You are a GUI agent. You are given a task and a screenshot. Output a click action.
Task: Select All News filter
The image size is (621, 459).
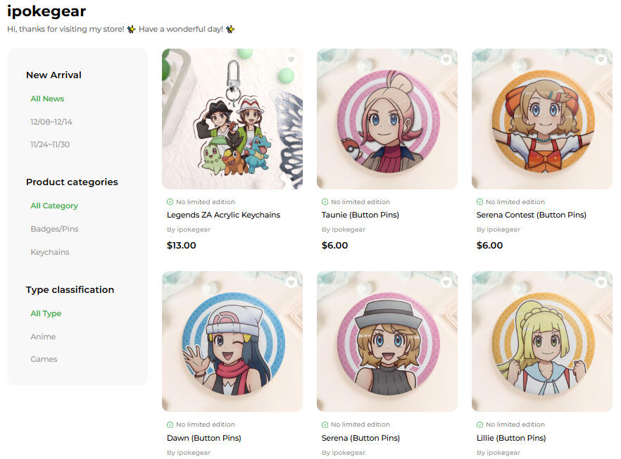tap(47, 99)
